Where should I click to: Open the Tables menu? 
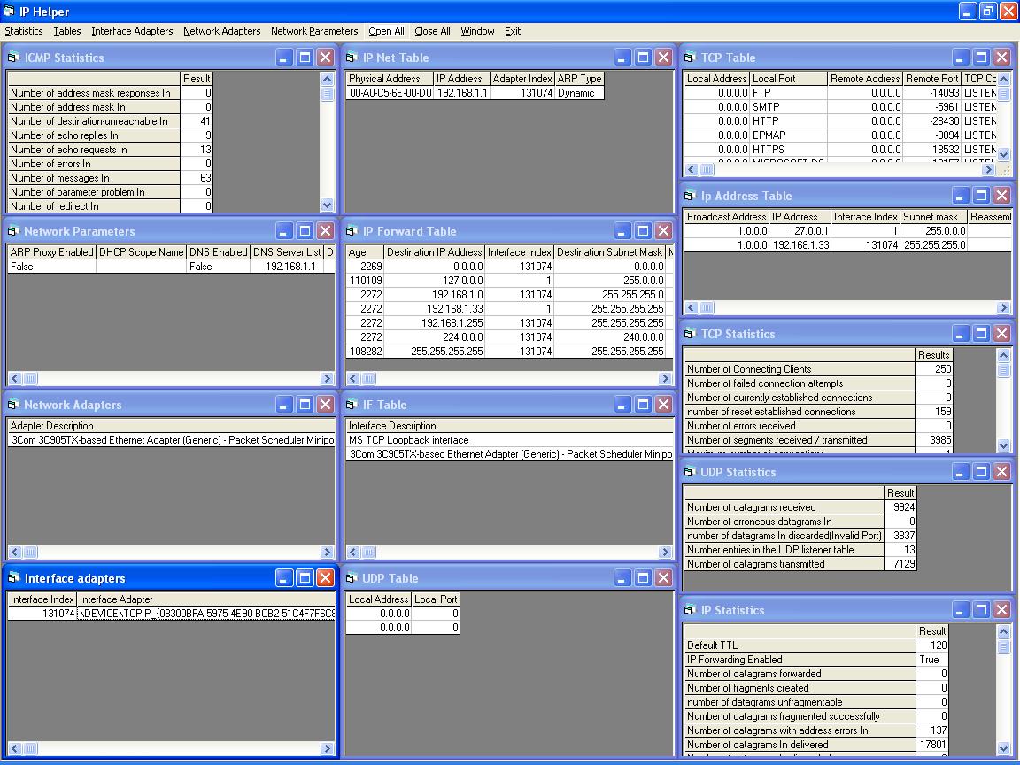[x=67, y=31]
